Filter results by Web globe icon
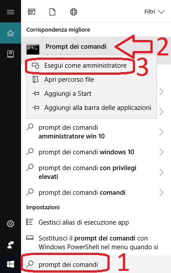171x273 pixels. [x=73, y=12]
